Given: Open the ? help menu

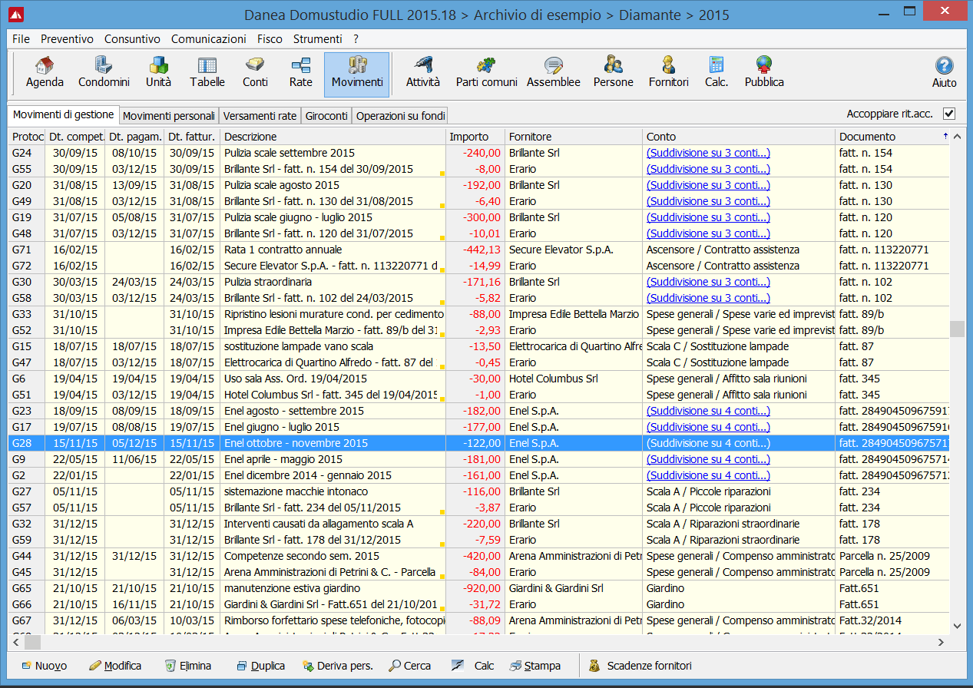Looking at the screenshot, I should point(356,38).
